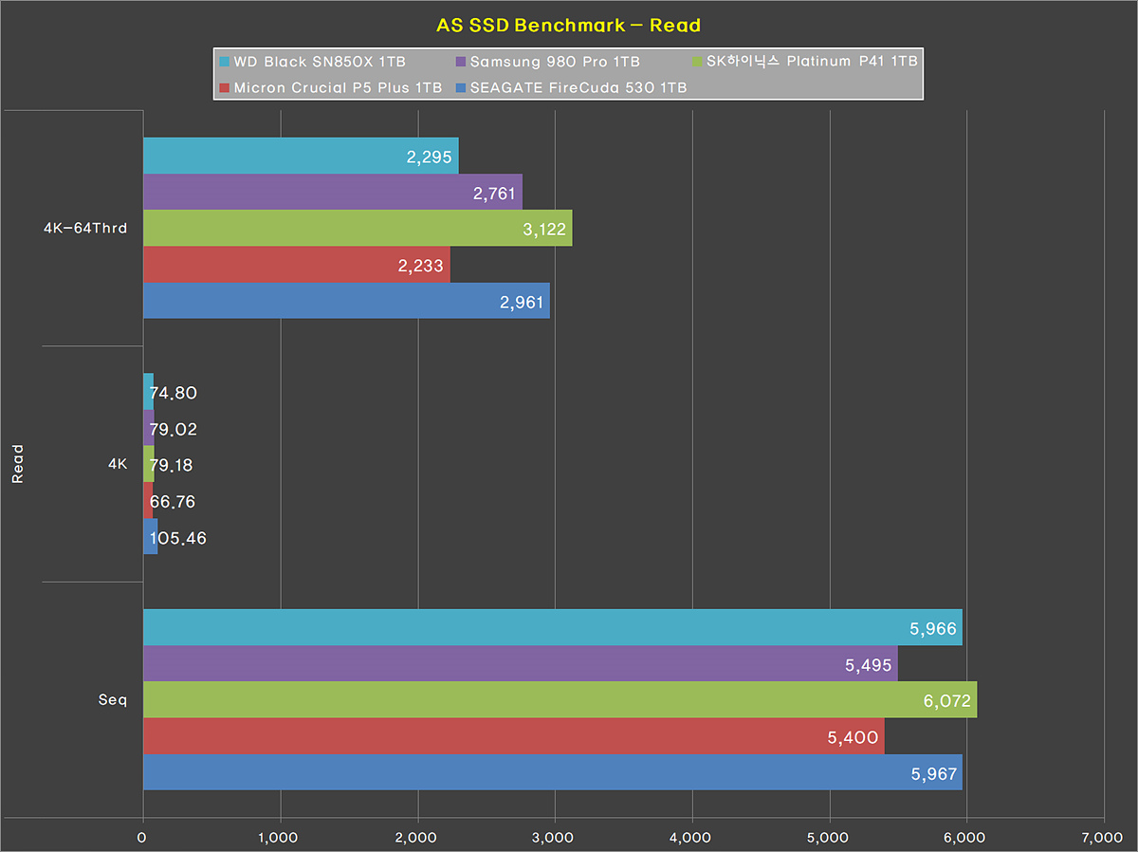The width and height of the screenshot is (1138, 852).
Task: Click the Micron Crucial P5 Plus legend swatch
Action: (224, 88)
